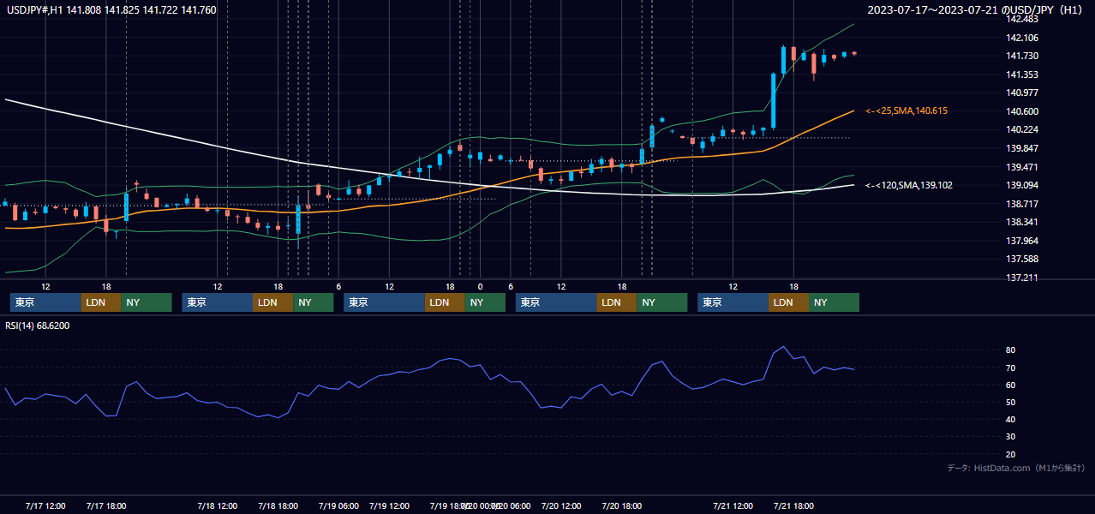Screen dimensions: 1095x514
Task: Click the NY session box for July 17
Action: click(147, 302)
